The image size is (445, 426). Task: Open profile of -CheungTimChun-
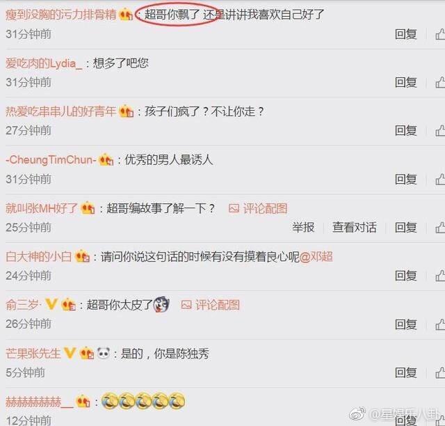point(51,159)
